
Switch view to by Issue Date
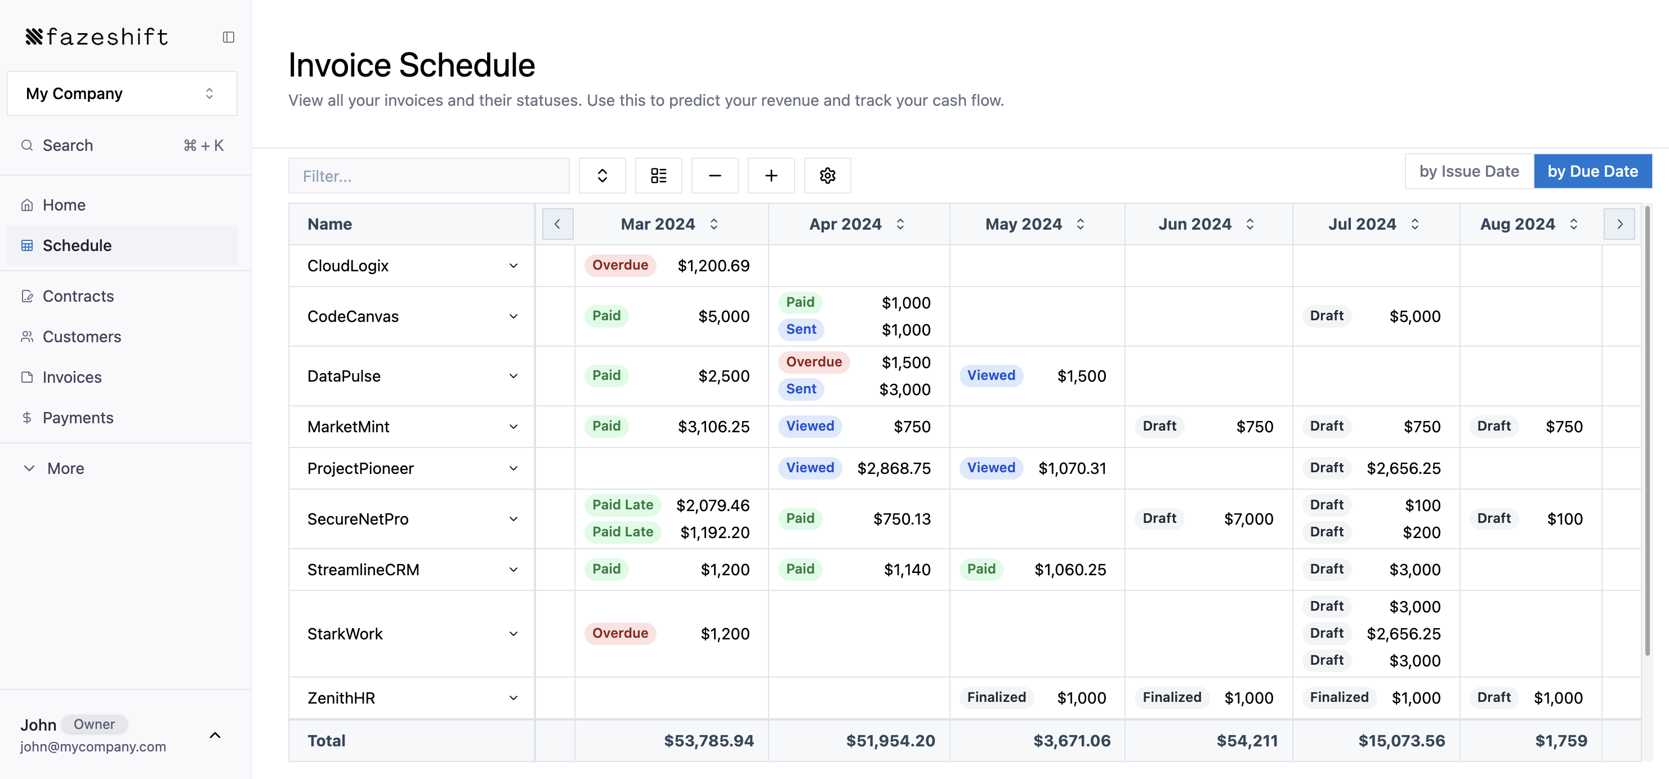(x=1468, y=171)
